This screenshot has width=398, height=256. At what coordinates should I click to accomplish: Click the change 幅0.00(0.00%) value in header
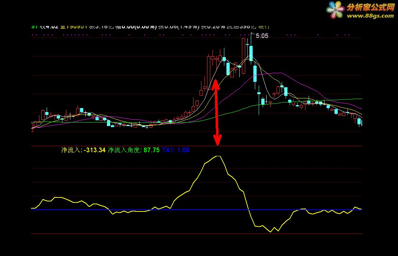[136, 27]
